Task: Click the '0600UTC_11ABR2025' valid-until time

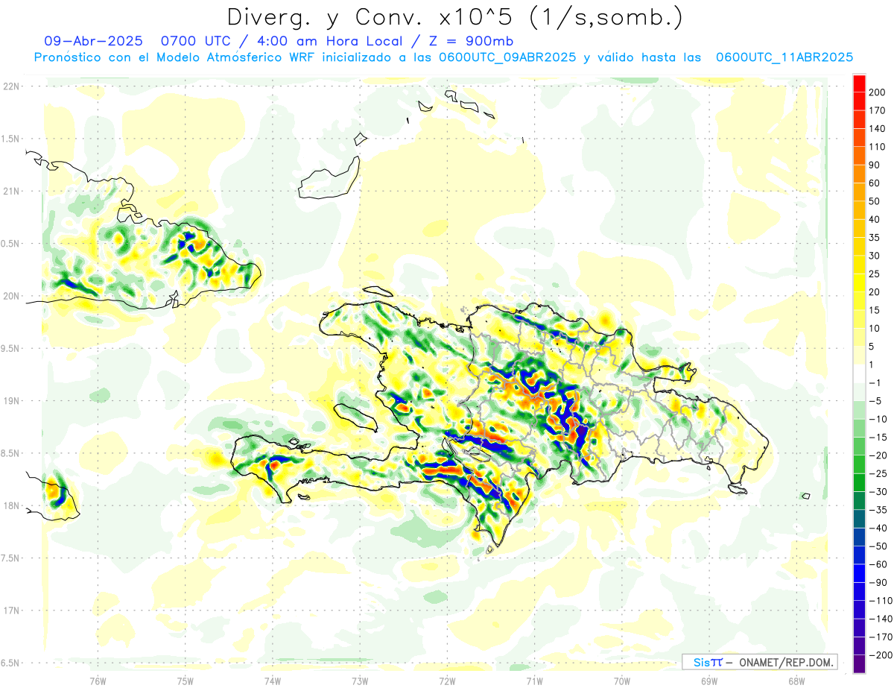Action: 784,57
